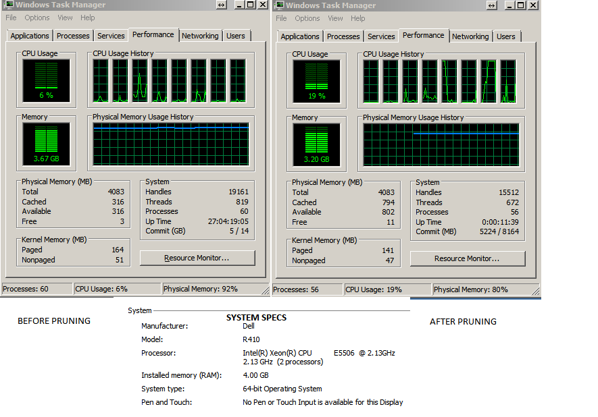Minimize the left Task Manager window
The image size is (598, 417).
point(239,5)
